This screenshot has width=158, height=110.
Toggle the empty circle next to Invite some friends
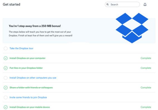(x=6, y=97)
